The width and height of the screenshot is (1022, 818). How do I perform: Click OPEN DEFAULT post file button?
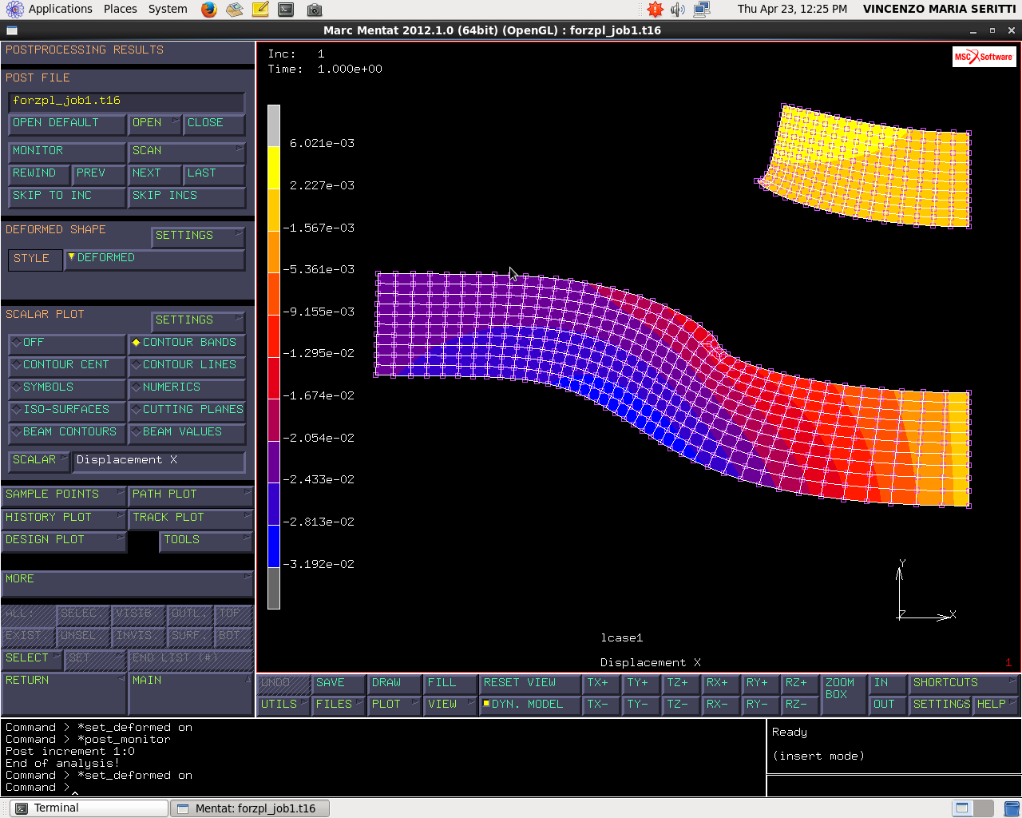[x=67, y=123]
